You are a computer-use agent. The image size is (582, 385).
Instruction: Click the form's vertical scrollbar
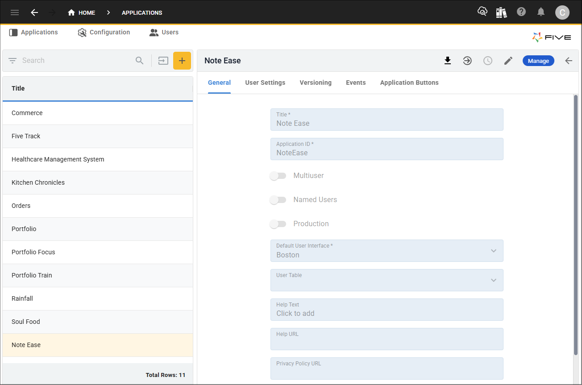(575, 223)
